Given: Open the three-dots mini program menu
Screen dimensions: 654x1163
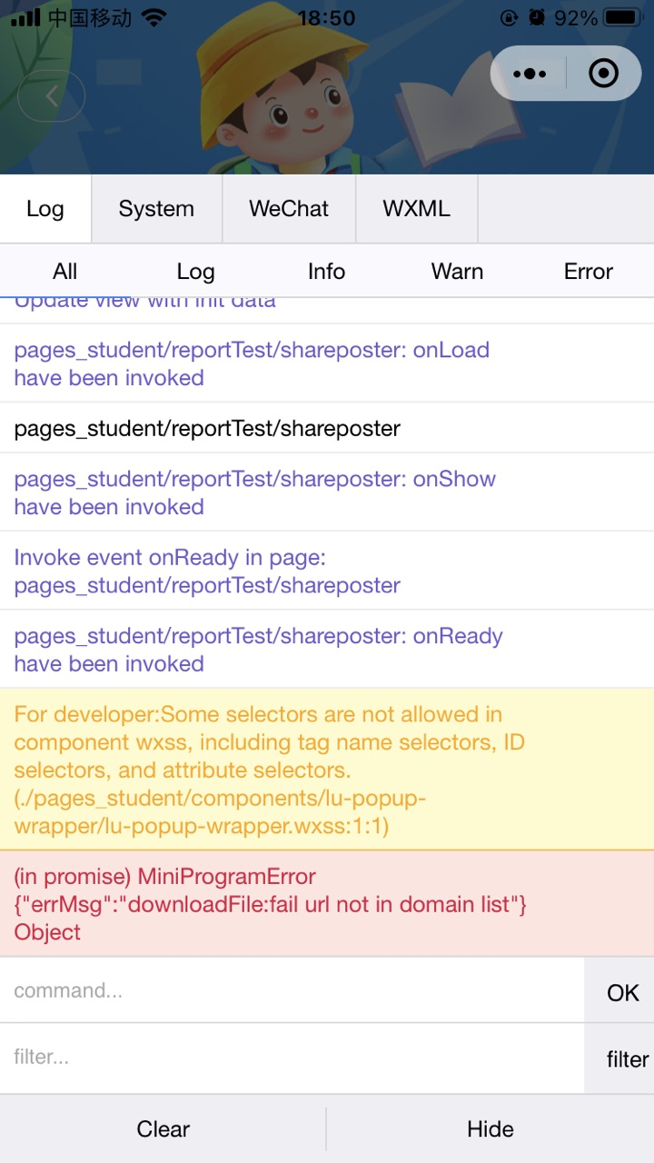Looking at the screenshot, I should tap(530, 74).
